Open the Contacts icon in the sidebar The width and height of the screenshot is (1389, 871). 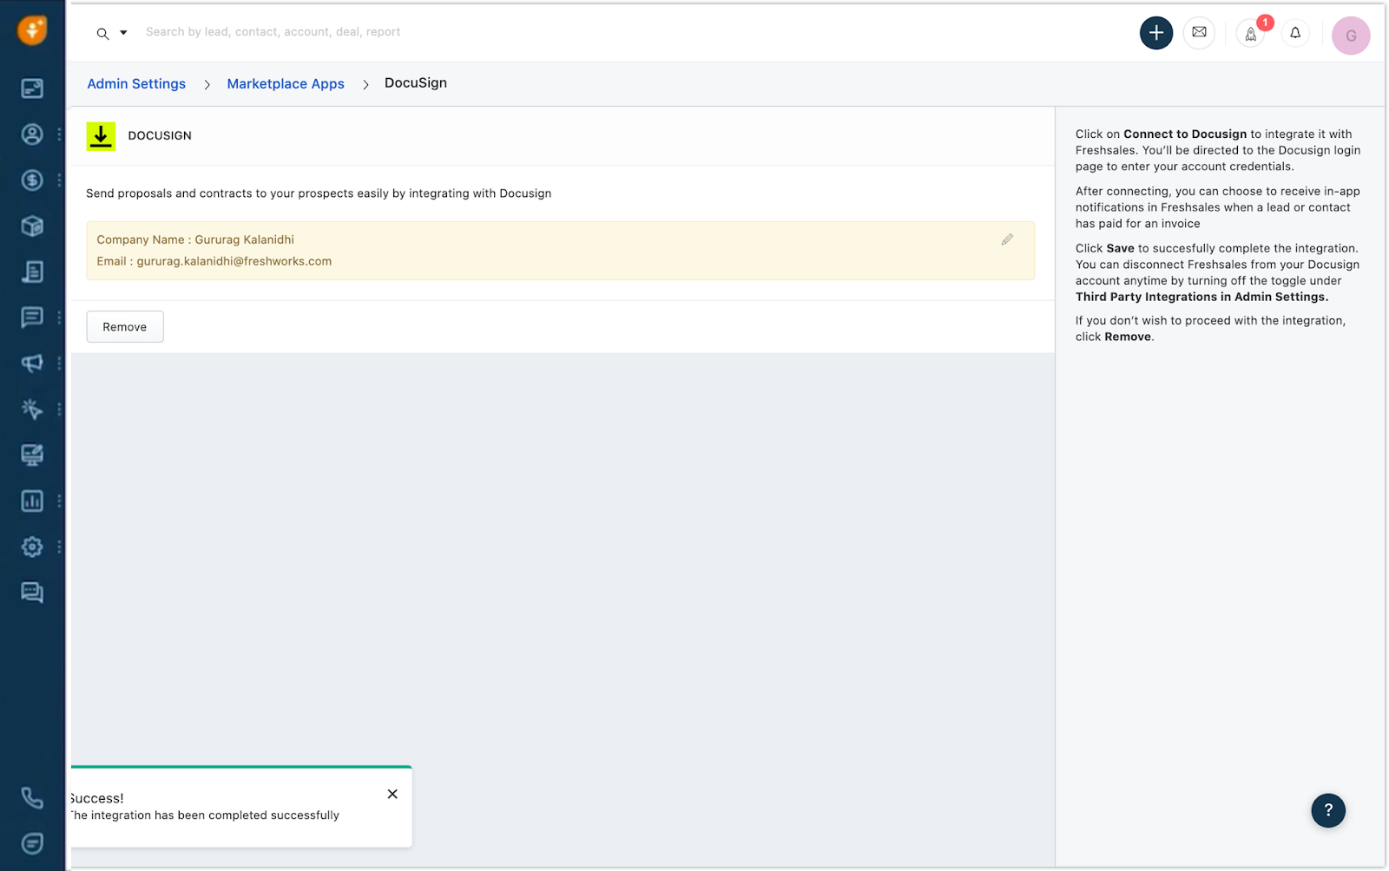[x=32, y=134]
